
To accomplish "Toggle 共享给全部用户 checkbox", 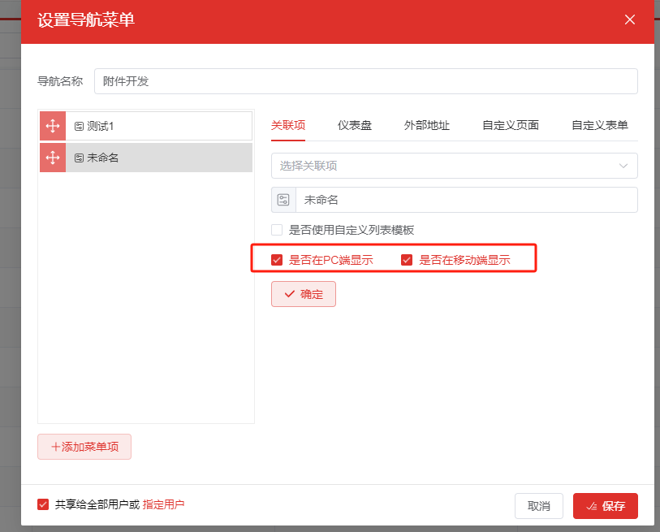I will tap(44, 504).
